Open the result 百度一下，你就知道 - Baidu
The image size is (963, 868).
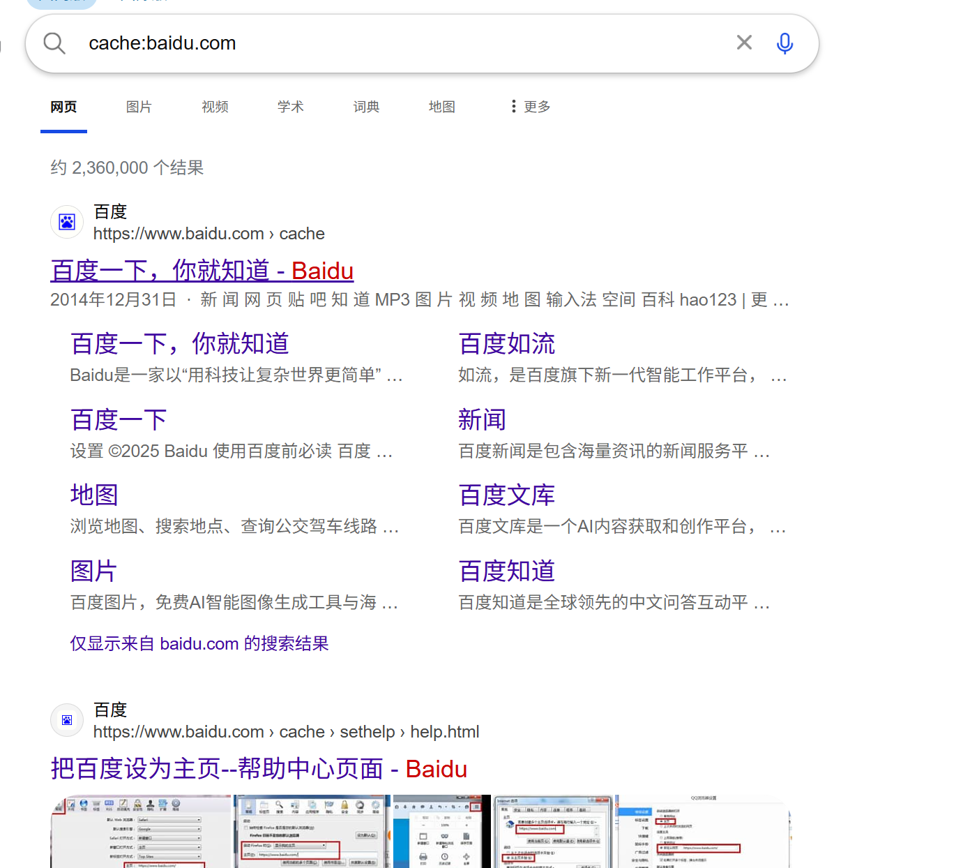(202, 271)
